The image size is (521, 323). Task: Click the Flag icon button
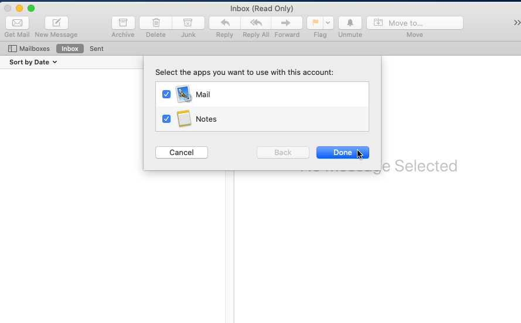315,23
